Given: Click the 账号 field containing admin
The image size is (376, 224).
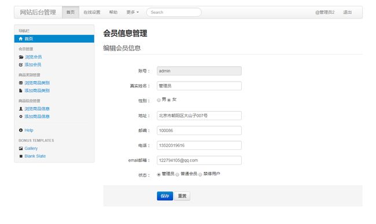Looking at the screenshot, I should (x=199, y=71).
